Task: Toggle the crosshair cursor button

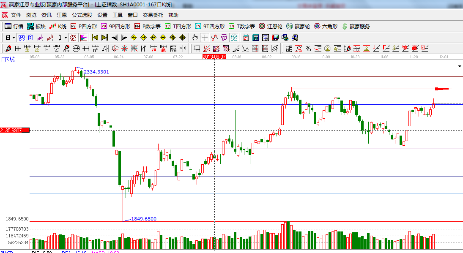Action: pos(205,38)
